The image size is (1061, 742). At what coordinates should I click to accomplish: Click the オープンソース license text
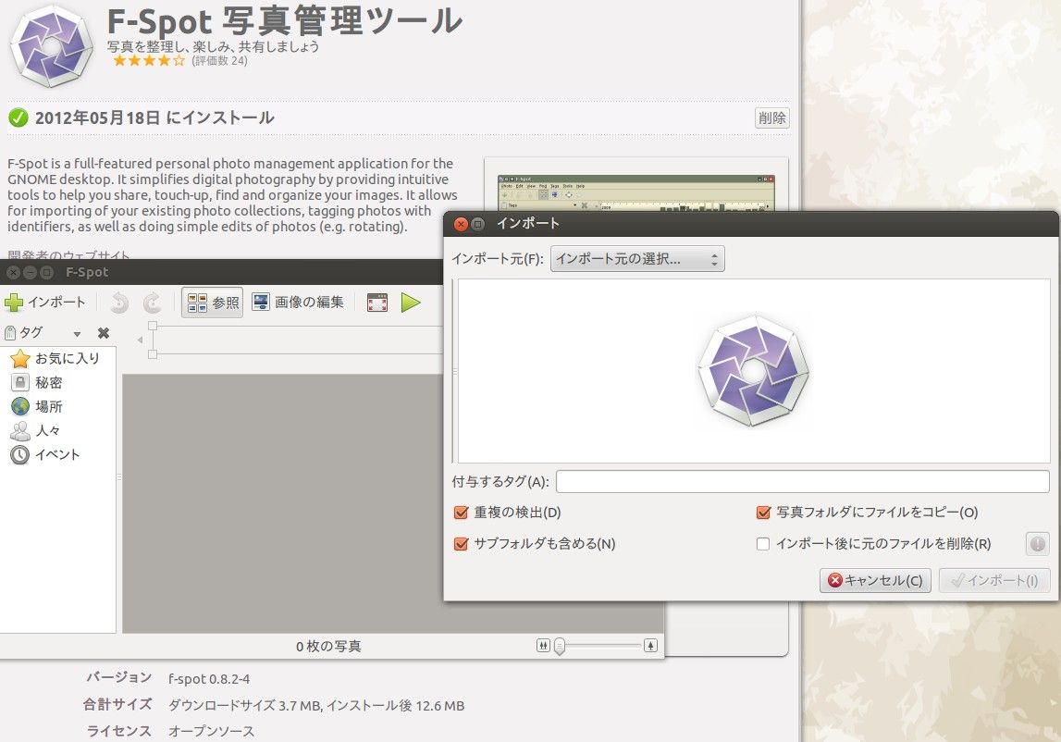click(x=212, y=731)
